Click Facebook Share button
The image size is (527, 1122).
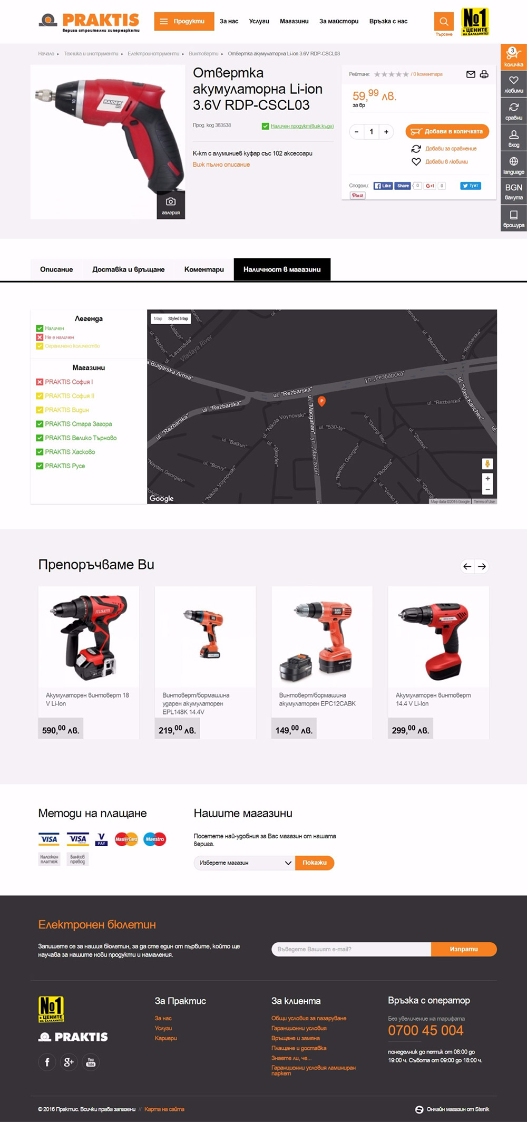(x=403, y=186)
